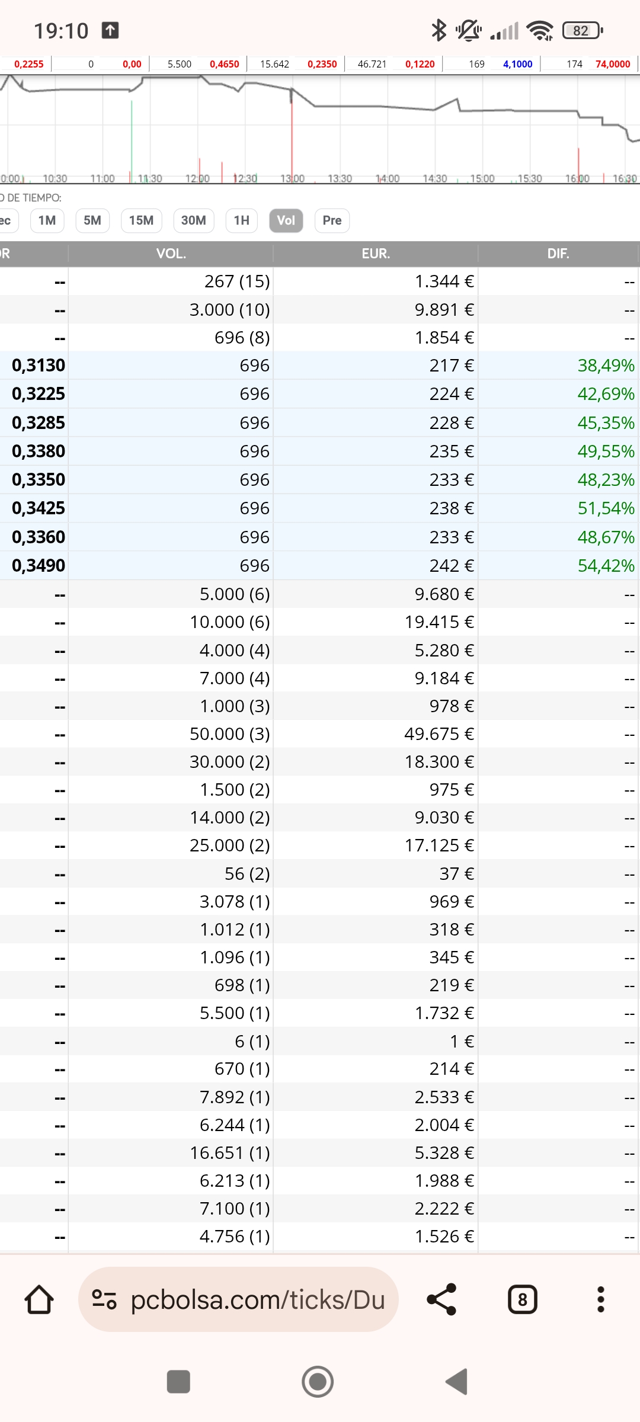Screen dimensions: 640x1422
Task: Tap the 38,49% difference value
Action: (606, 366)
